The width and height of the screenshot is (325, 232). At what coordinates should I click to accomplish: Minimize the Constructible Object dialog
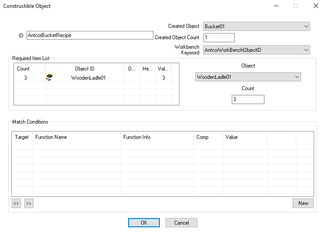click(276, 6)
